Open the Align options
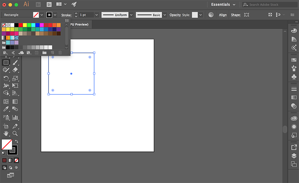The width and height of the screenshot is (299, 183). click(223, 15)
